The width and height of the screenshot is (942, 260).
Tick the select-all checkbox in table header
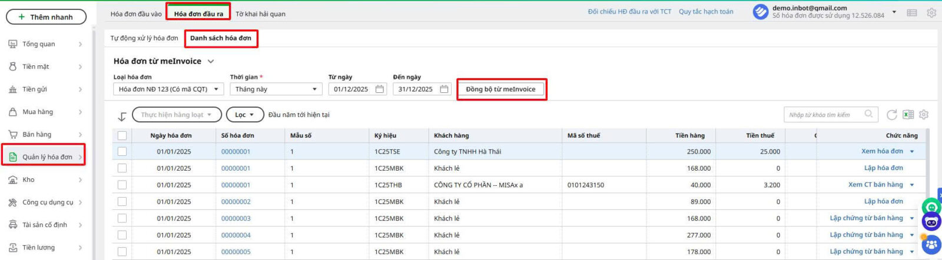pyautogui.click(x=122, y=135)
